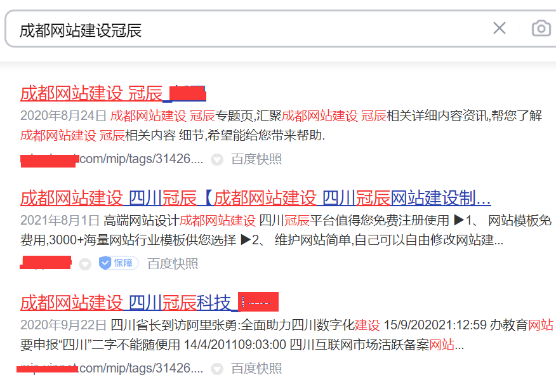Open first result titled 成都网站建设 冠辰

point(113,94)
